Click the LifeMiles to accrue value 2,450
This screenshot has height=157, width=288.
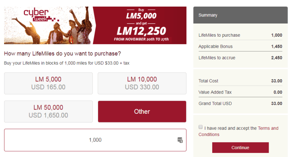point(276,58)
